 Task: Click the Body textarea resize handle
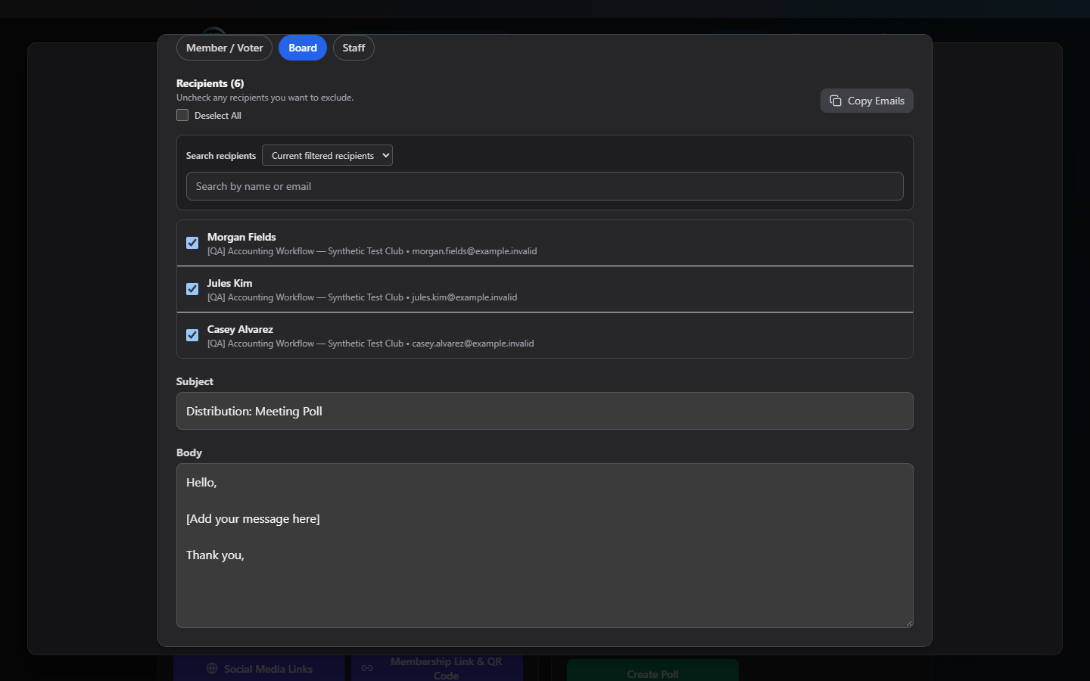tap(908, 623)
